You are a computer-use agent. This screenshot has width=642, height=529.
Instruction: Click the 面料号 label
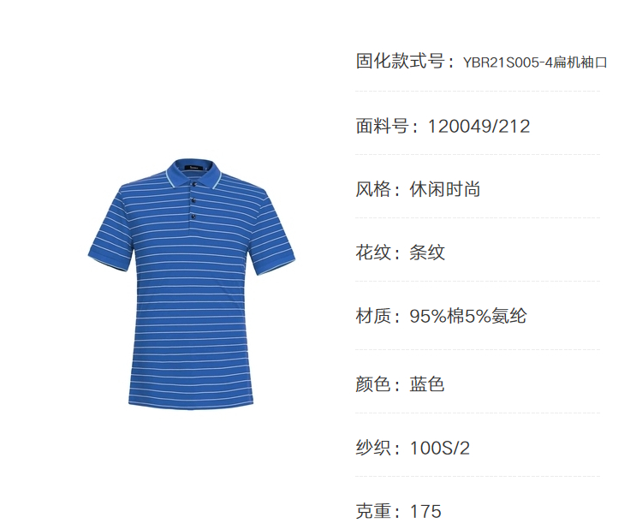382,126
